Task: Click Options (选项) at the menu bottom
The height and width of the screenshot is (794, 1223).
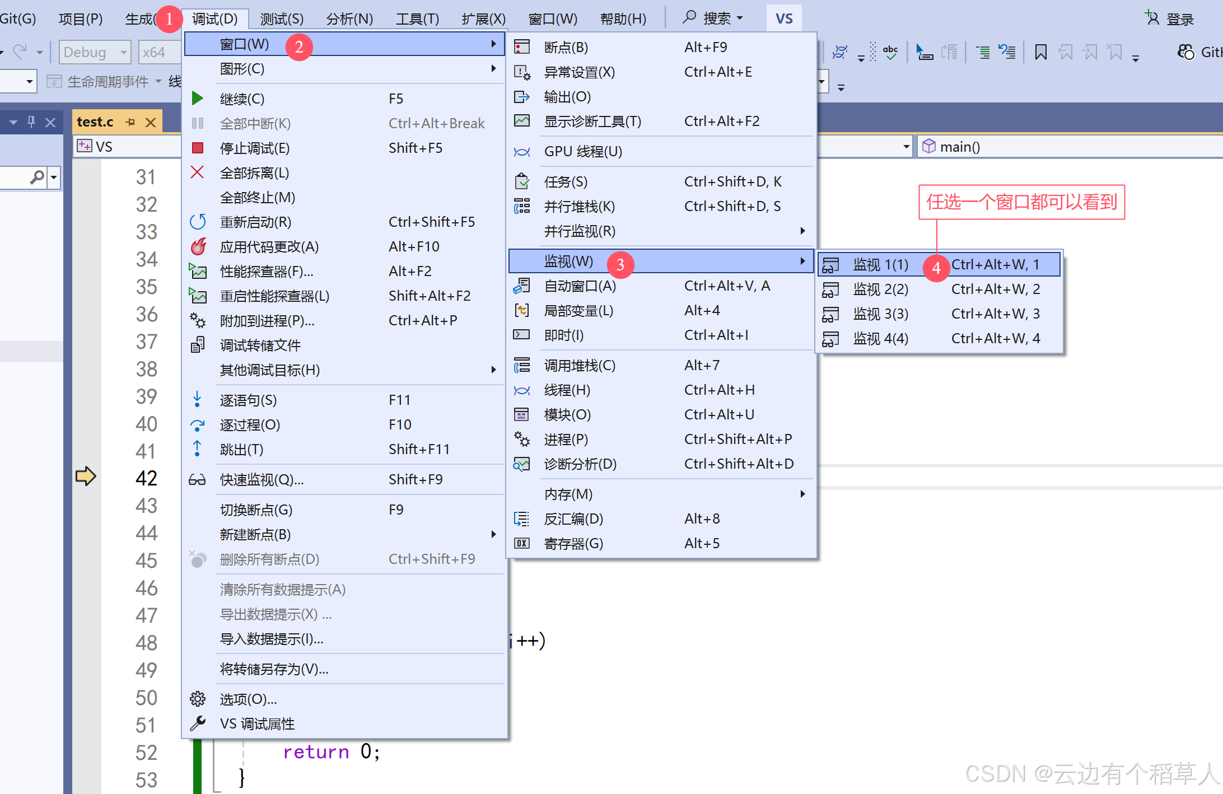Action: pyautogui.click(x=248, y=699)
